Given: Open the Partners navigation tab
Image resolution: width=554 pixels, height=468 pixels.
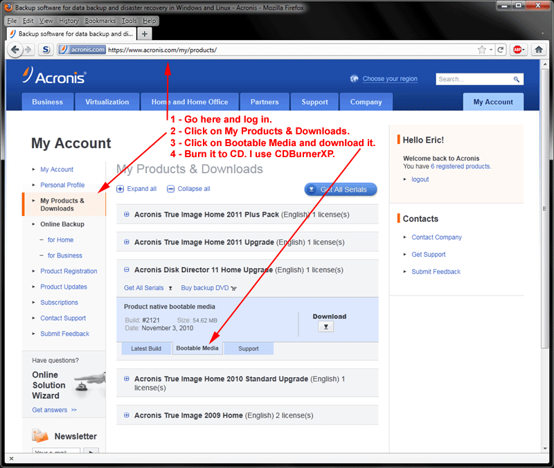Looking at the screenshot, I should pyautogui.click(x=265, y=102).
